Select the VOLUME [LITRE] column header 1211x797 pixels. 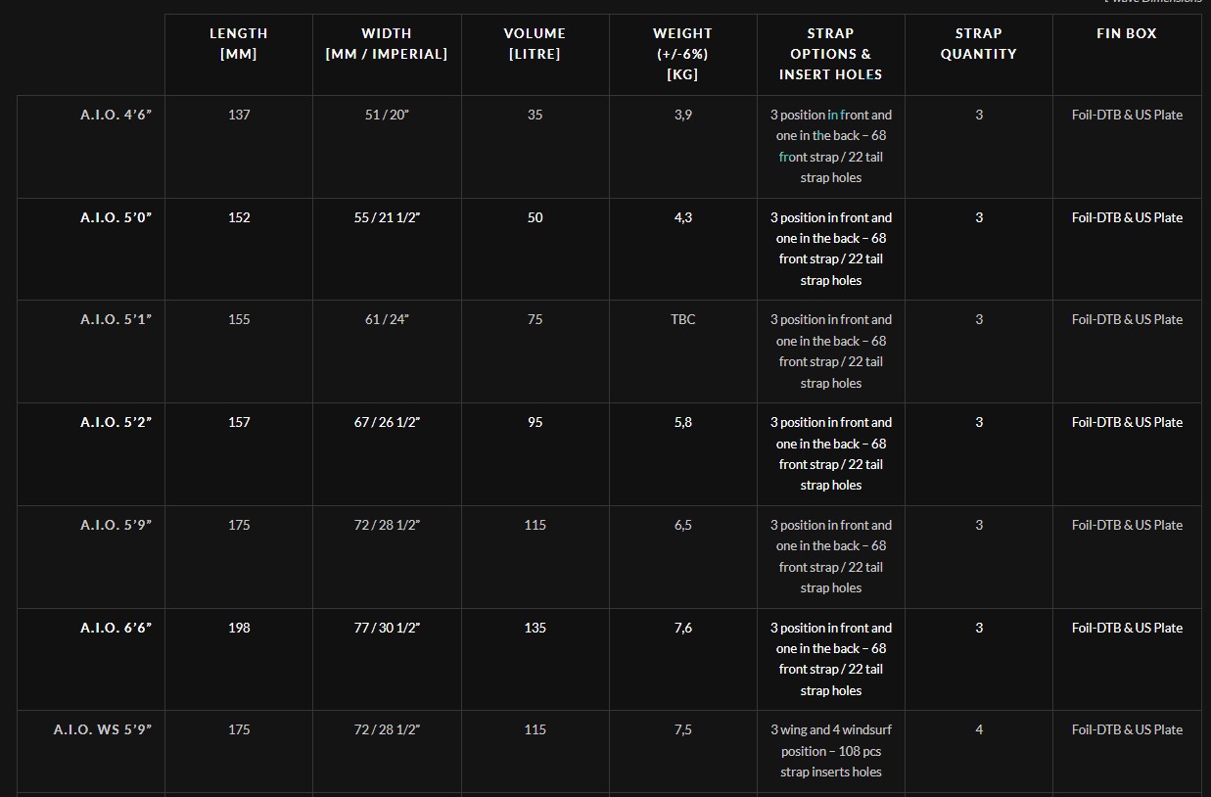click(535, 43)
